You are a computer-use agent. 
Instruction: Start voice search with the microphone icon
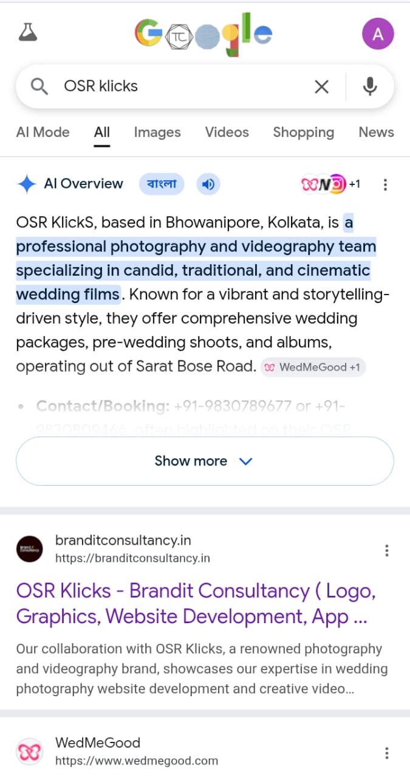tap(370, 86)
